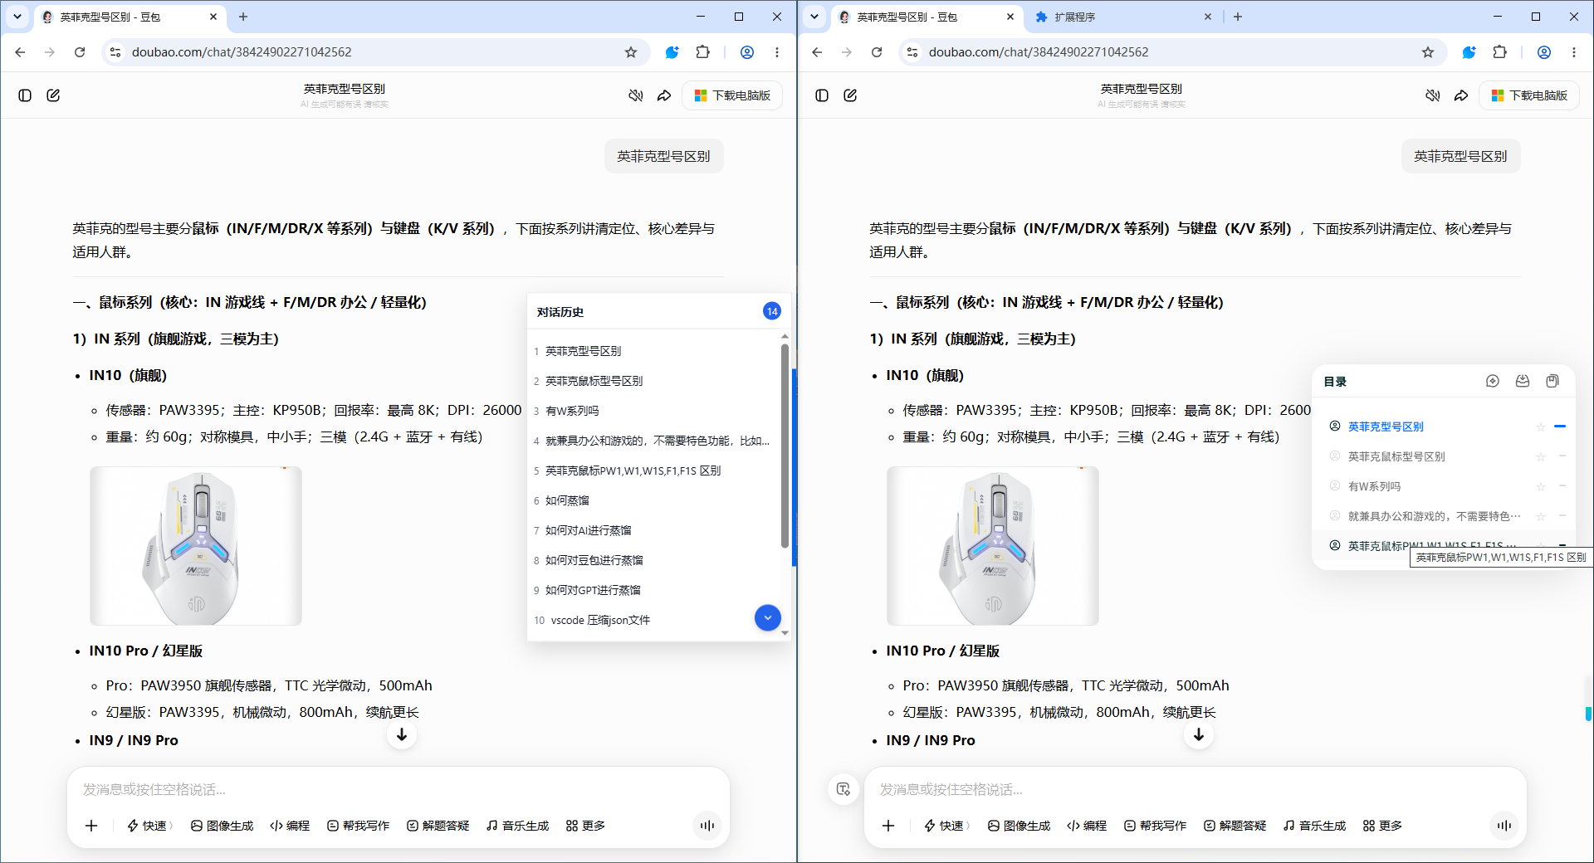The image size is (1594, 863).
Task: Click blue extension icon in left browser toolbar
Action: [x=672, y=52]
